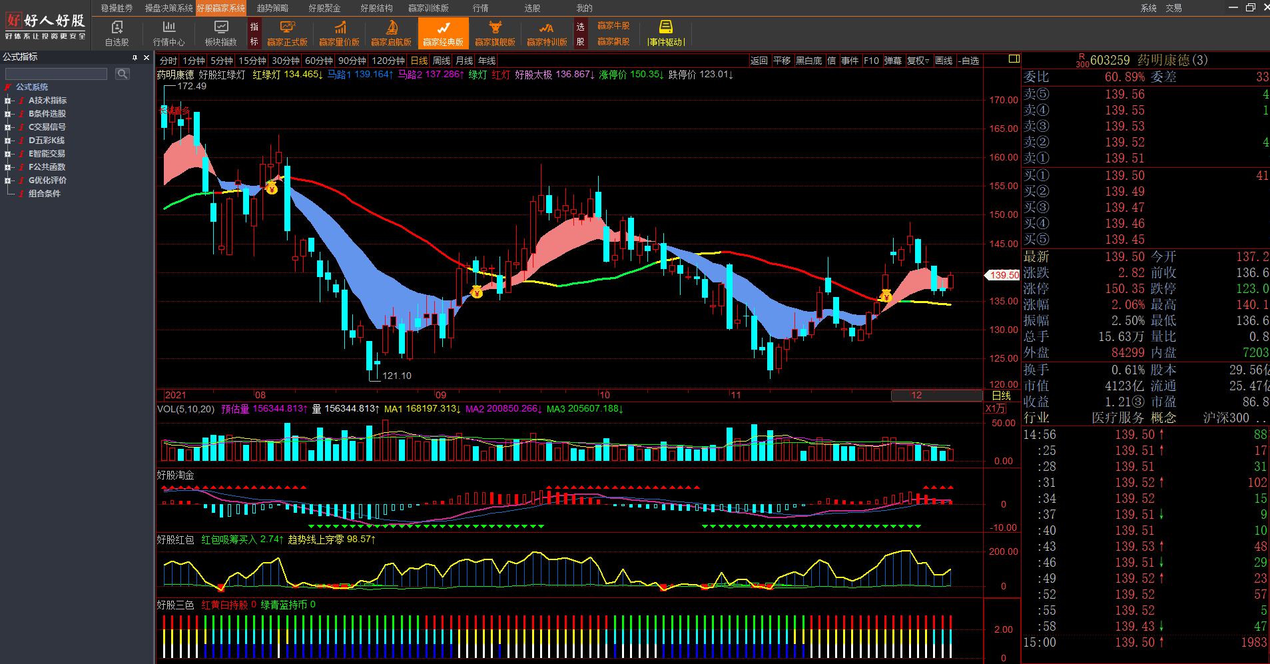Open the 复权 adjustment dropdown
The height and width of the screenshot is (664, 1270).
(918, 61)
